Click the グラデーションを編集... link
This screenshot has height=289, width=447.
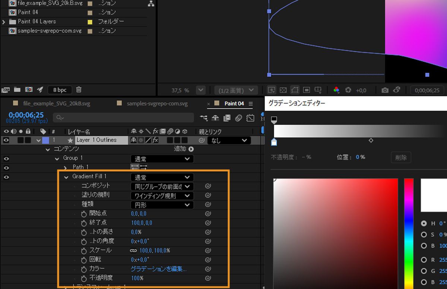(159, 268)
